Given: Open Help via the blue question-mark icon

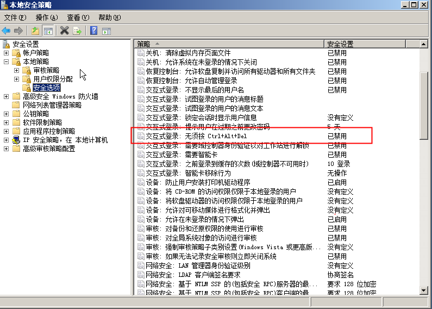Looking at the screenshot, I should 93,30.
